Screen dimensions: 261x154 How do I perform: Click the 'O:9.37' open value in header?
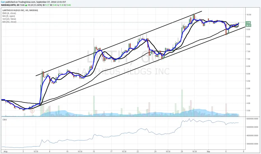coord(46,5)
